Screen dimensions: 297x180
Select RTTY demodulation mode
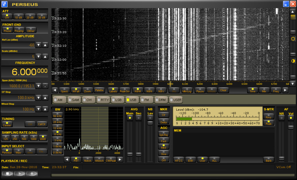[x=103, y=100]
